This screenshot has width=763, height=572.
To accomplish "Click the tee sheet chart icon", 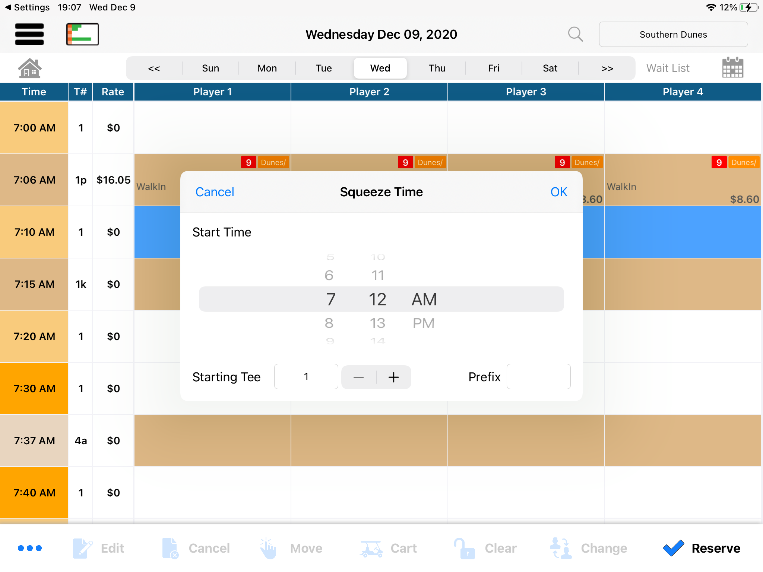I will coord(82,34).
